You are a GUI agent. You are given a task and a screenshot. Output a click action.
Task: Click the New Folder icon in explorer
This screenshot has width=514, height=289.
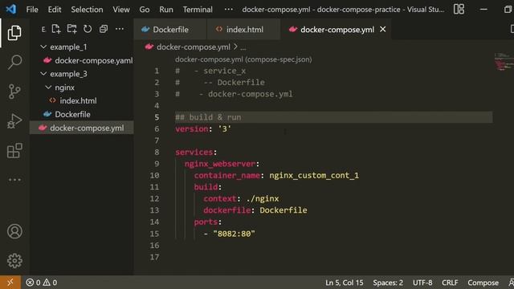[x=71, y=29]
